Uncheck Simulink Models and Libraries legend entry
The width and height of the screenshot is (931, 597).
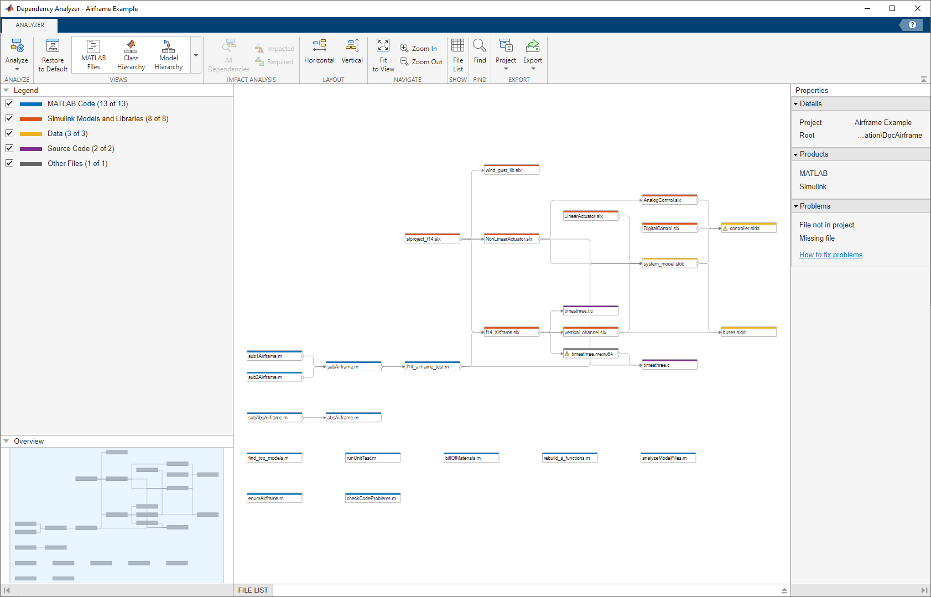pos(9,118)
